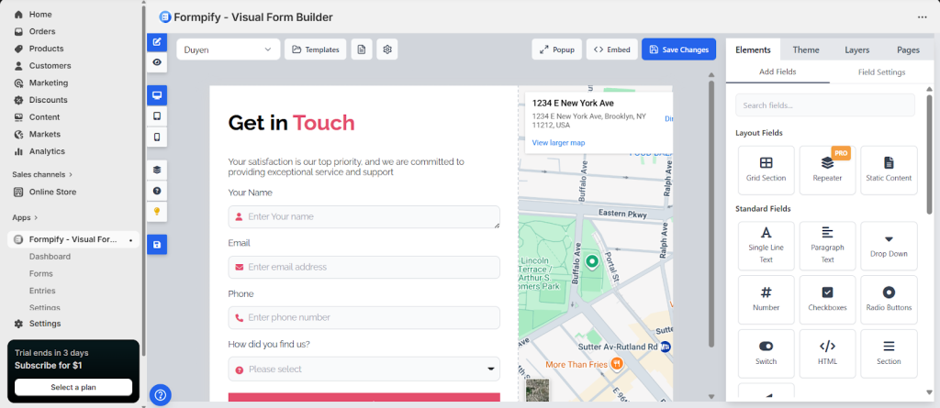Switch to mobile preview mode
The width and height of the screenshot is (940, 408).
pyautogui.click(x=157, y=137)
